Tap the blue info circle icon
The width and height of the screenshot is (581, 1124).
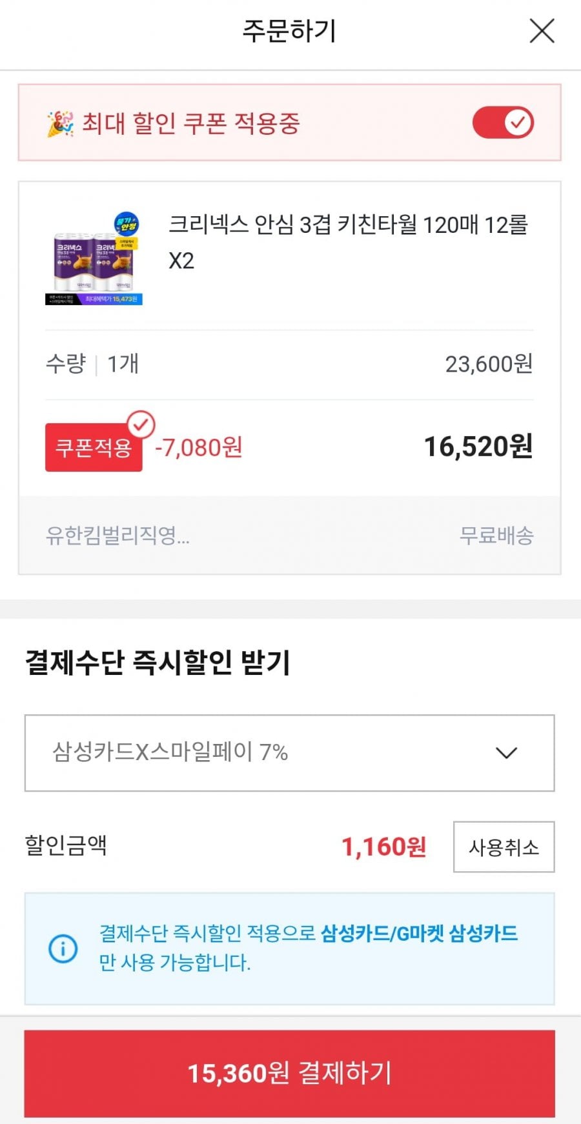pos(63,948)
